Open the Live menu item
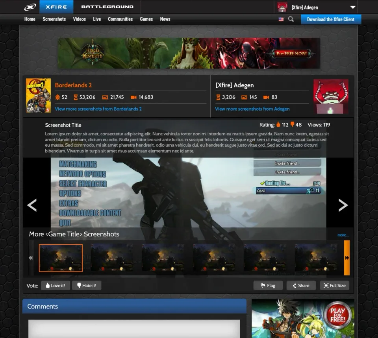 (x=97, y=19)
